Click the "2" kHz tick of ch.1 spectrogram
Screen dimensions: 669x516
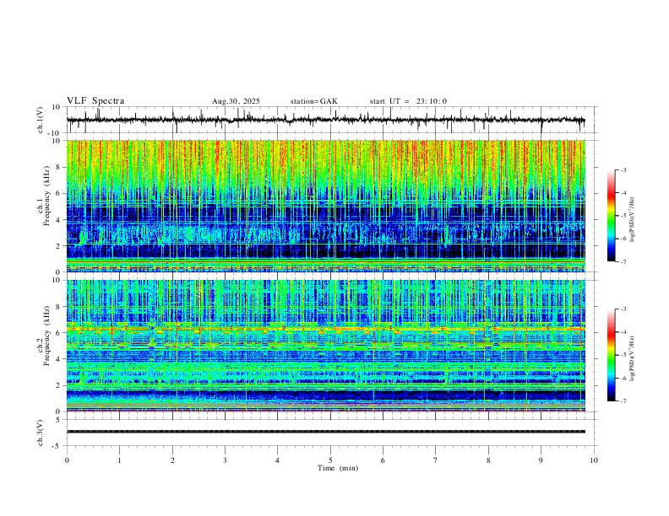tap(59, 245)
